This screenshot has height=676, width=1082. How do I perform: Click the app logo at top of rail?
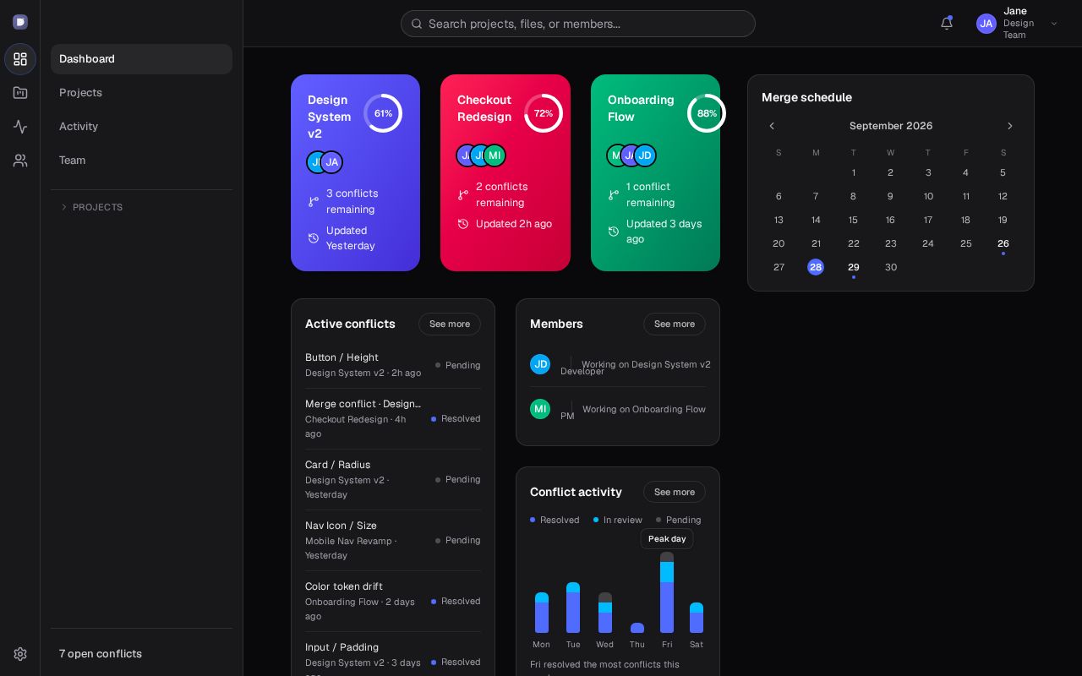20,22
